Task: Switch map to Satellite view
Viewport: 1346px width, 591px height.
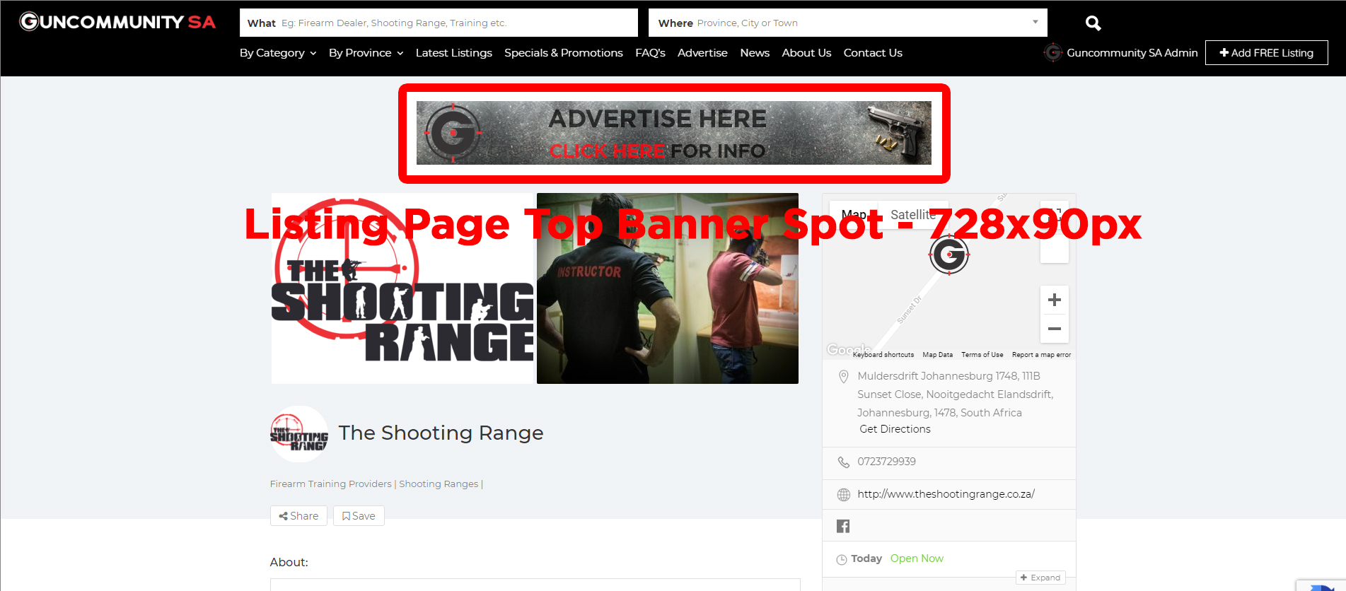Action: pyautogui.click(x=912, y=215)
